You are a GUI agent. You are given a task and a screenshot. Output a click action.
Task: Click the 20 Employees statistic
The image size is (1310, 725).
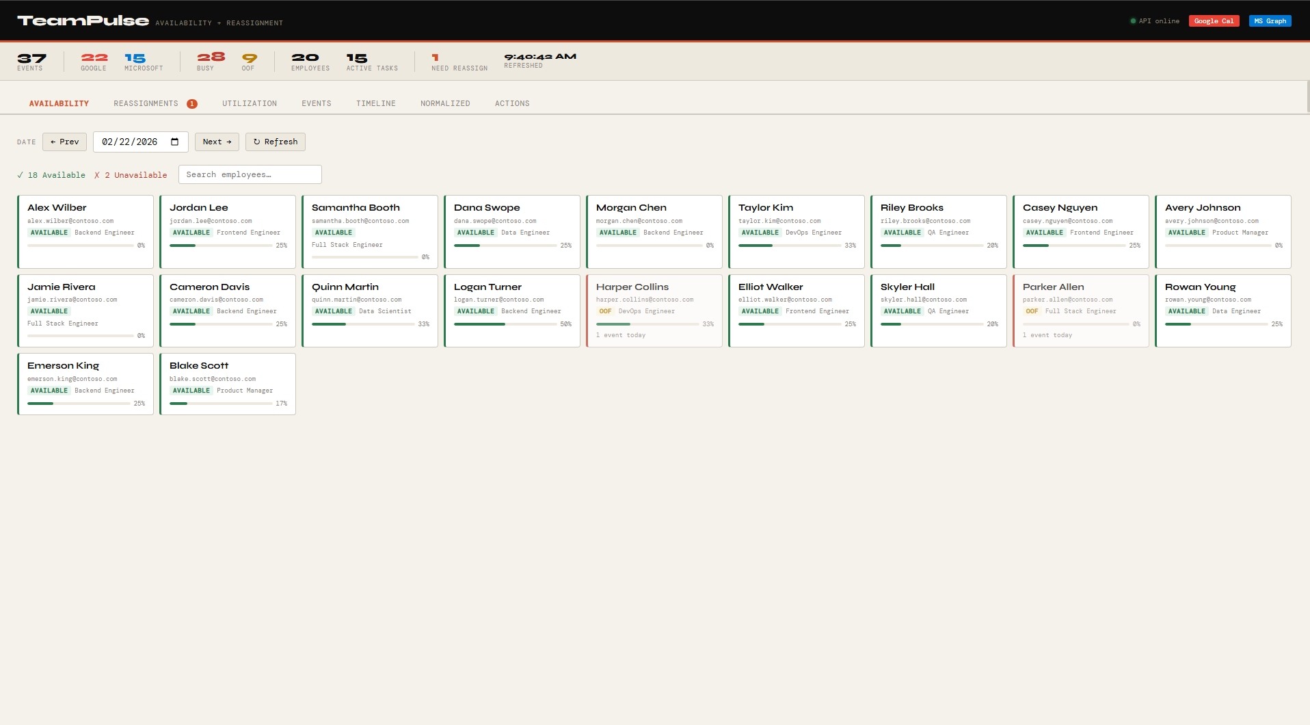310,62
